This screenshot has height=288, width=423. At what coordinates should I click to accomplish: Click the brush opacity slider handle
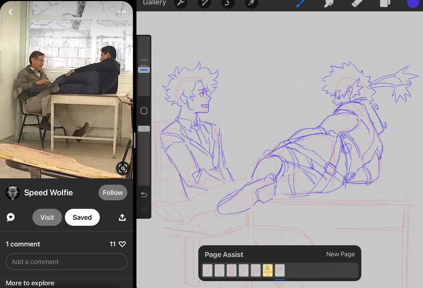click(144, 129)
